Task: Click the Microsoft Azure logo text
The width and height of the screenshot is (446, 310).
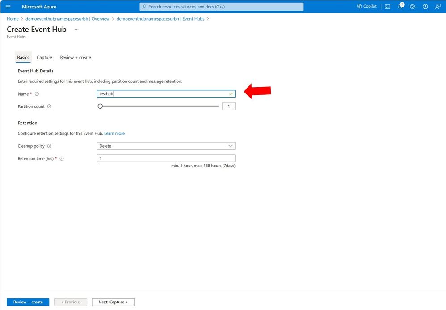Action: [39, 7]
